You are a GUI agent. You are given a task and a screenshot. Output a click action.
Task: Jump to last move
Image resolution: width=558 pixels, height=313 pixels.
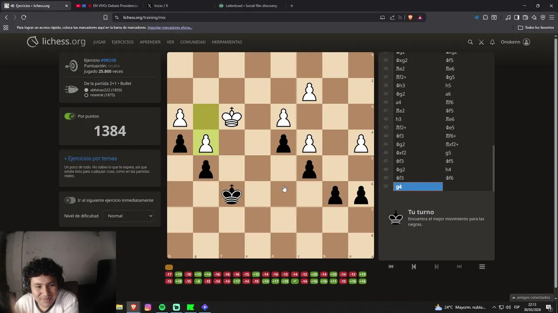pyautogui.click(x=459, y=266)
